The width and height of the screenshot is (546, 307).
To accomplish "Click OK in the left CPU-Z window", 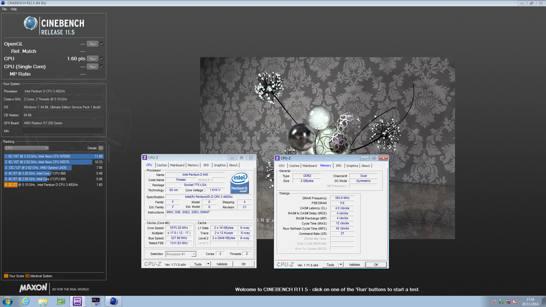I will coord(244,264).
